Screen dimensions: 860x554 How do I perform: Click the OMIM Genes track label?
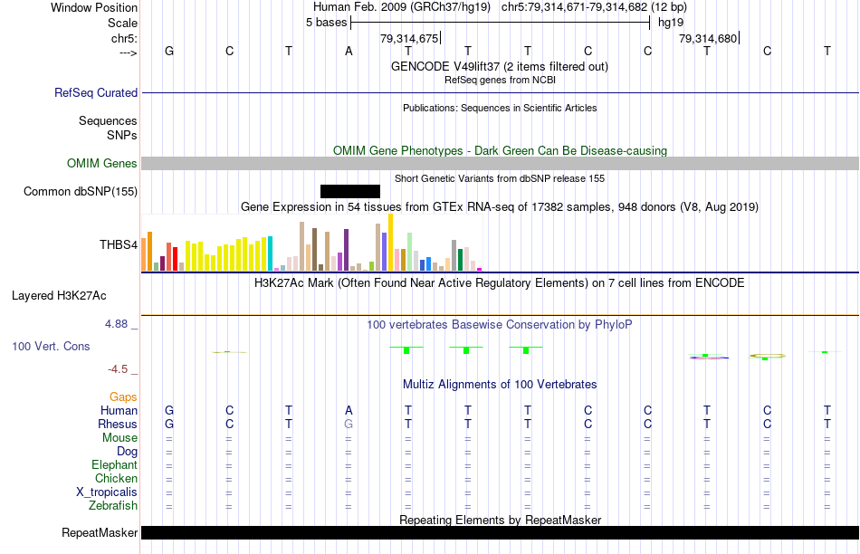[101, 164]
